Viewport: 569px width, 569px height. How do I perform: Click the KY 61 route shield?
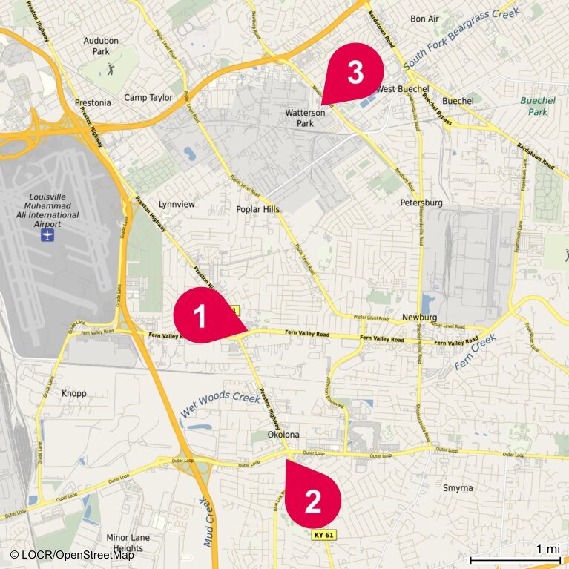point(323,535)
